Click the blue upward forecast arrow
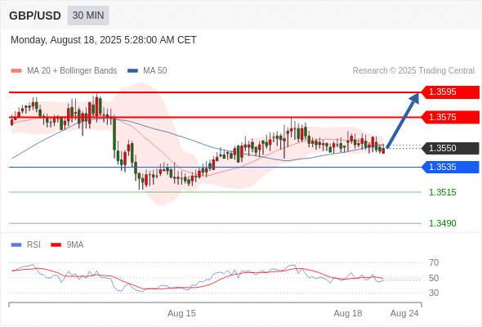The width and height of the screenshot is (482, 327). pos(403,120)
